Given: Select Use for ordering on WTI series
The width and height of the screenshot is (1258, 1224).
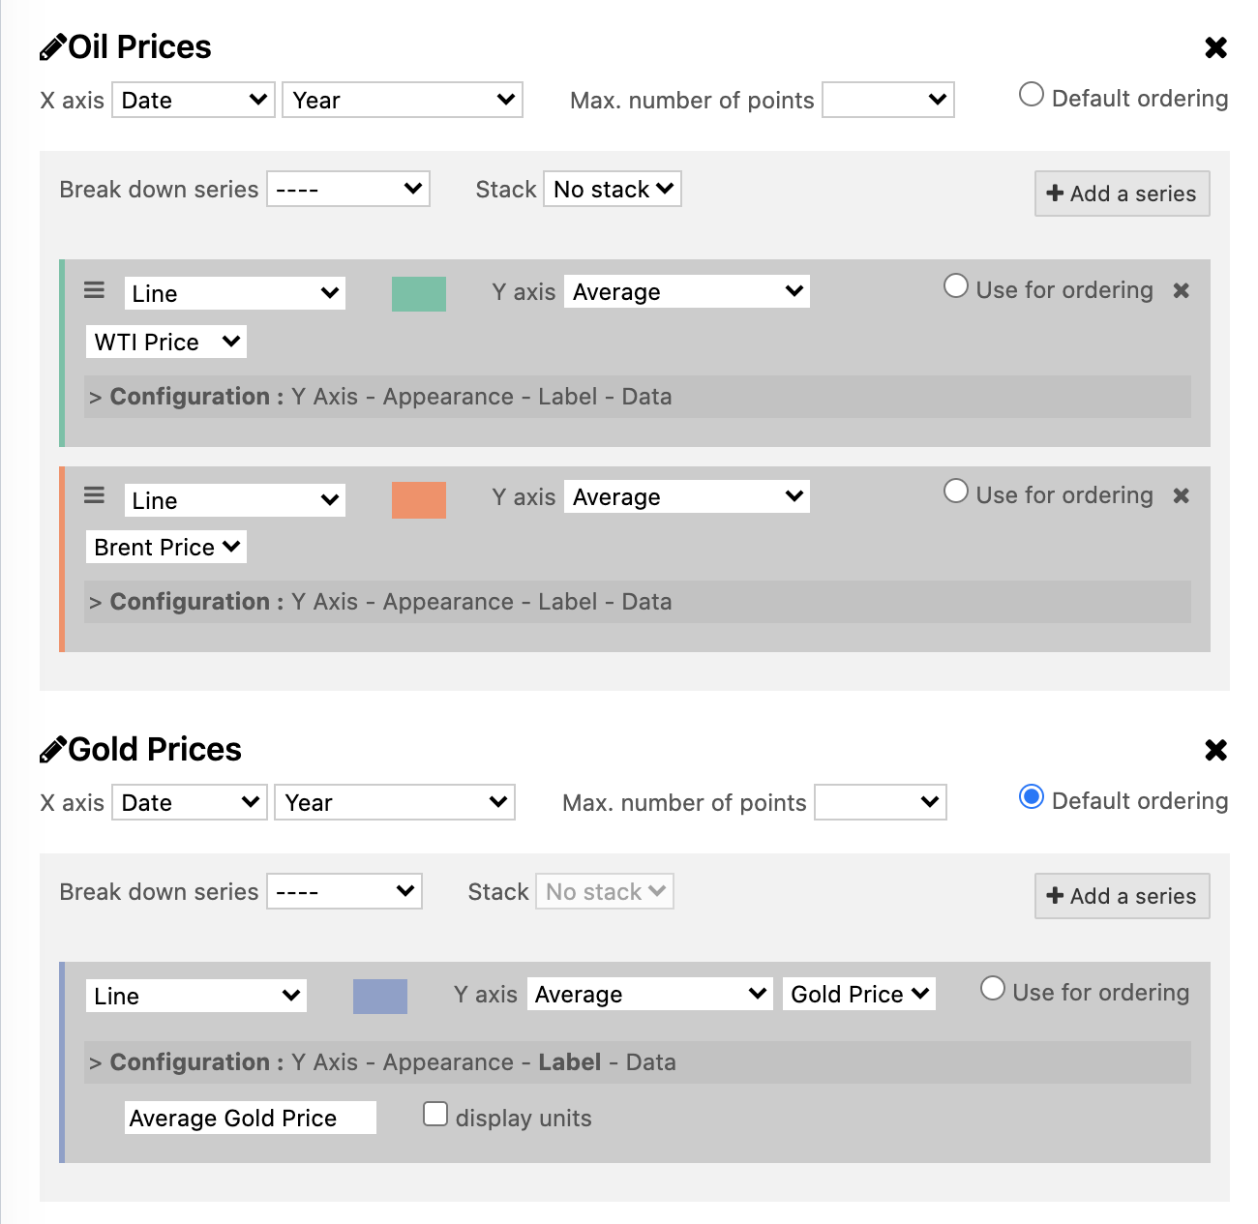Looking at the screenshot, I should pyautogui.click(x=956, y=286).
